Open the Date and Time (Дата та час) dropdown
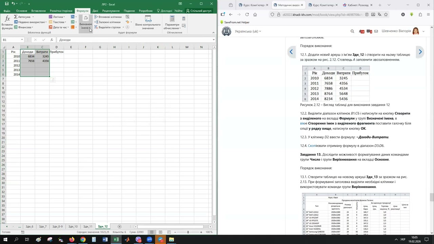 [x=59, y=27]
